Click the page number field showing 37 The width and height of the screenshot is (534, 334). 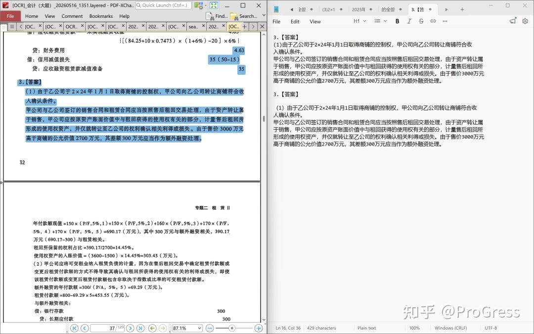pos(108,328)
